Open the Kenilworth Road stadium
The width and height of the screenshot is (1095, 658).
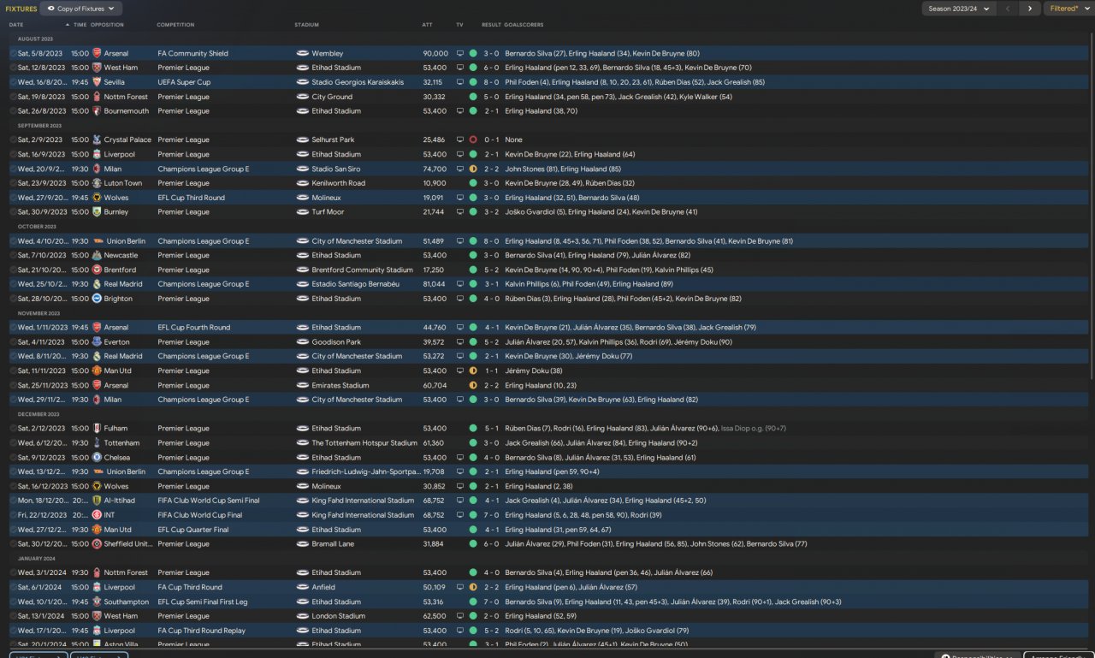(338, 183)
